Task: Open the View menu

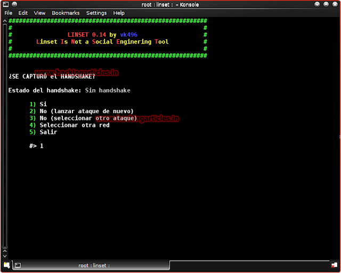Action: 39,13
